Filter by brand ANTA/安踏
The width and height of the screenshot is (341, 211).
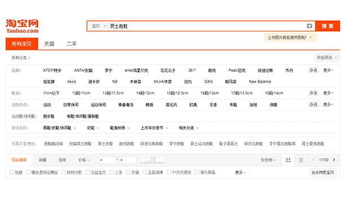pos(83,70)
